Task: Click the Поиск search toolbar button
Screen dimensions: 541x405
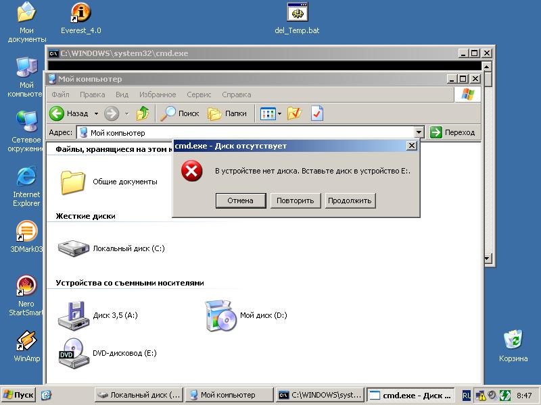Action: coord(180,113)
